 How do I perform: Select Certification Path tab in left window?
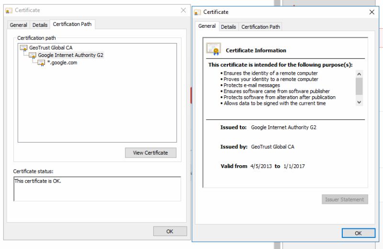click(x=72, y=24)
